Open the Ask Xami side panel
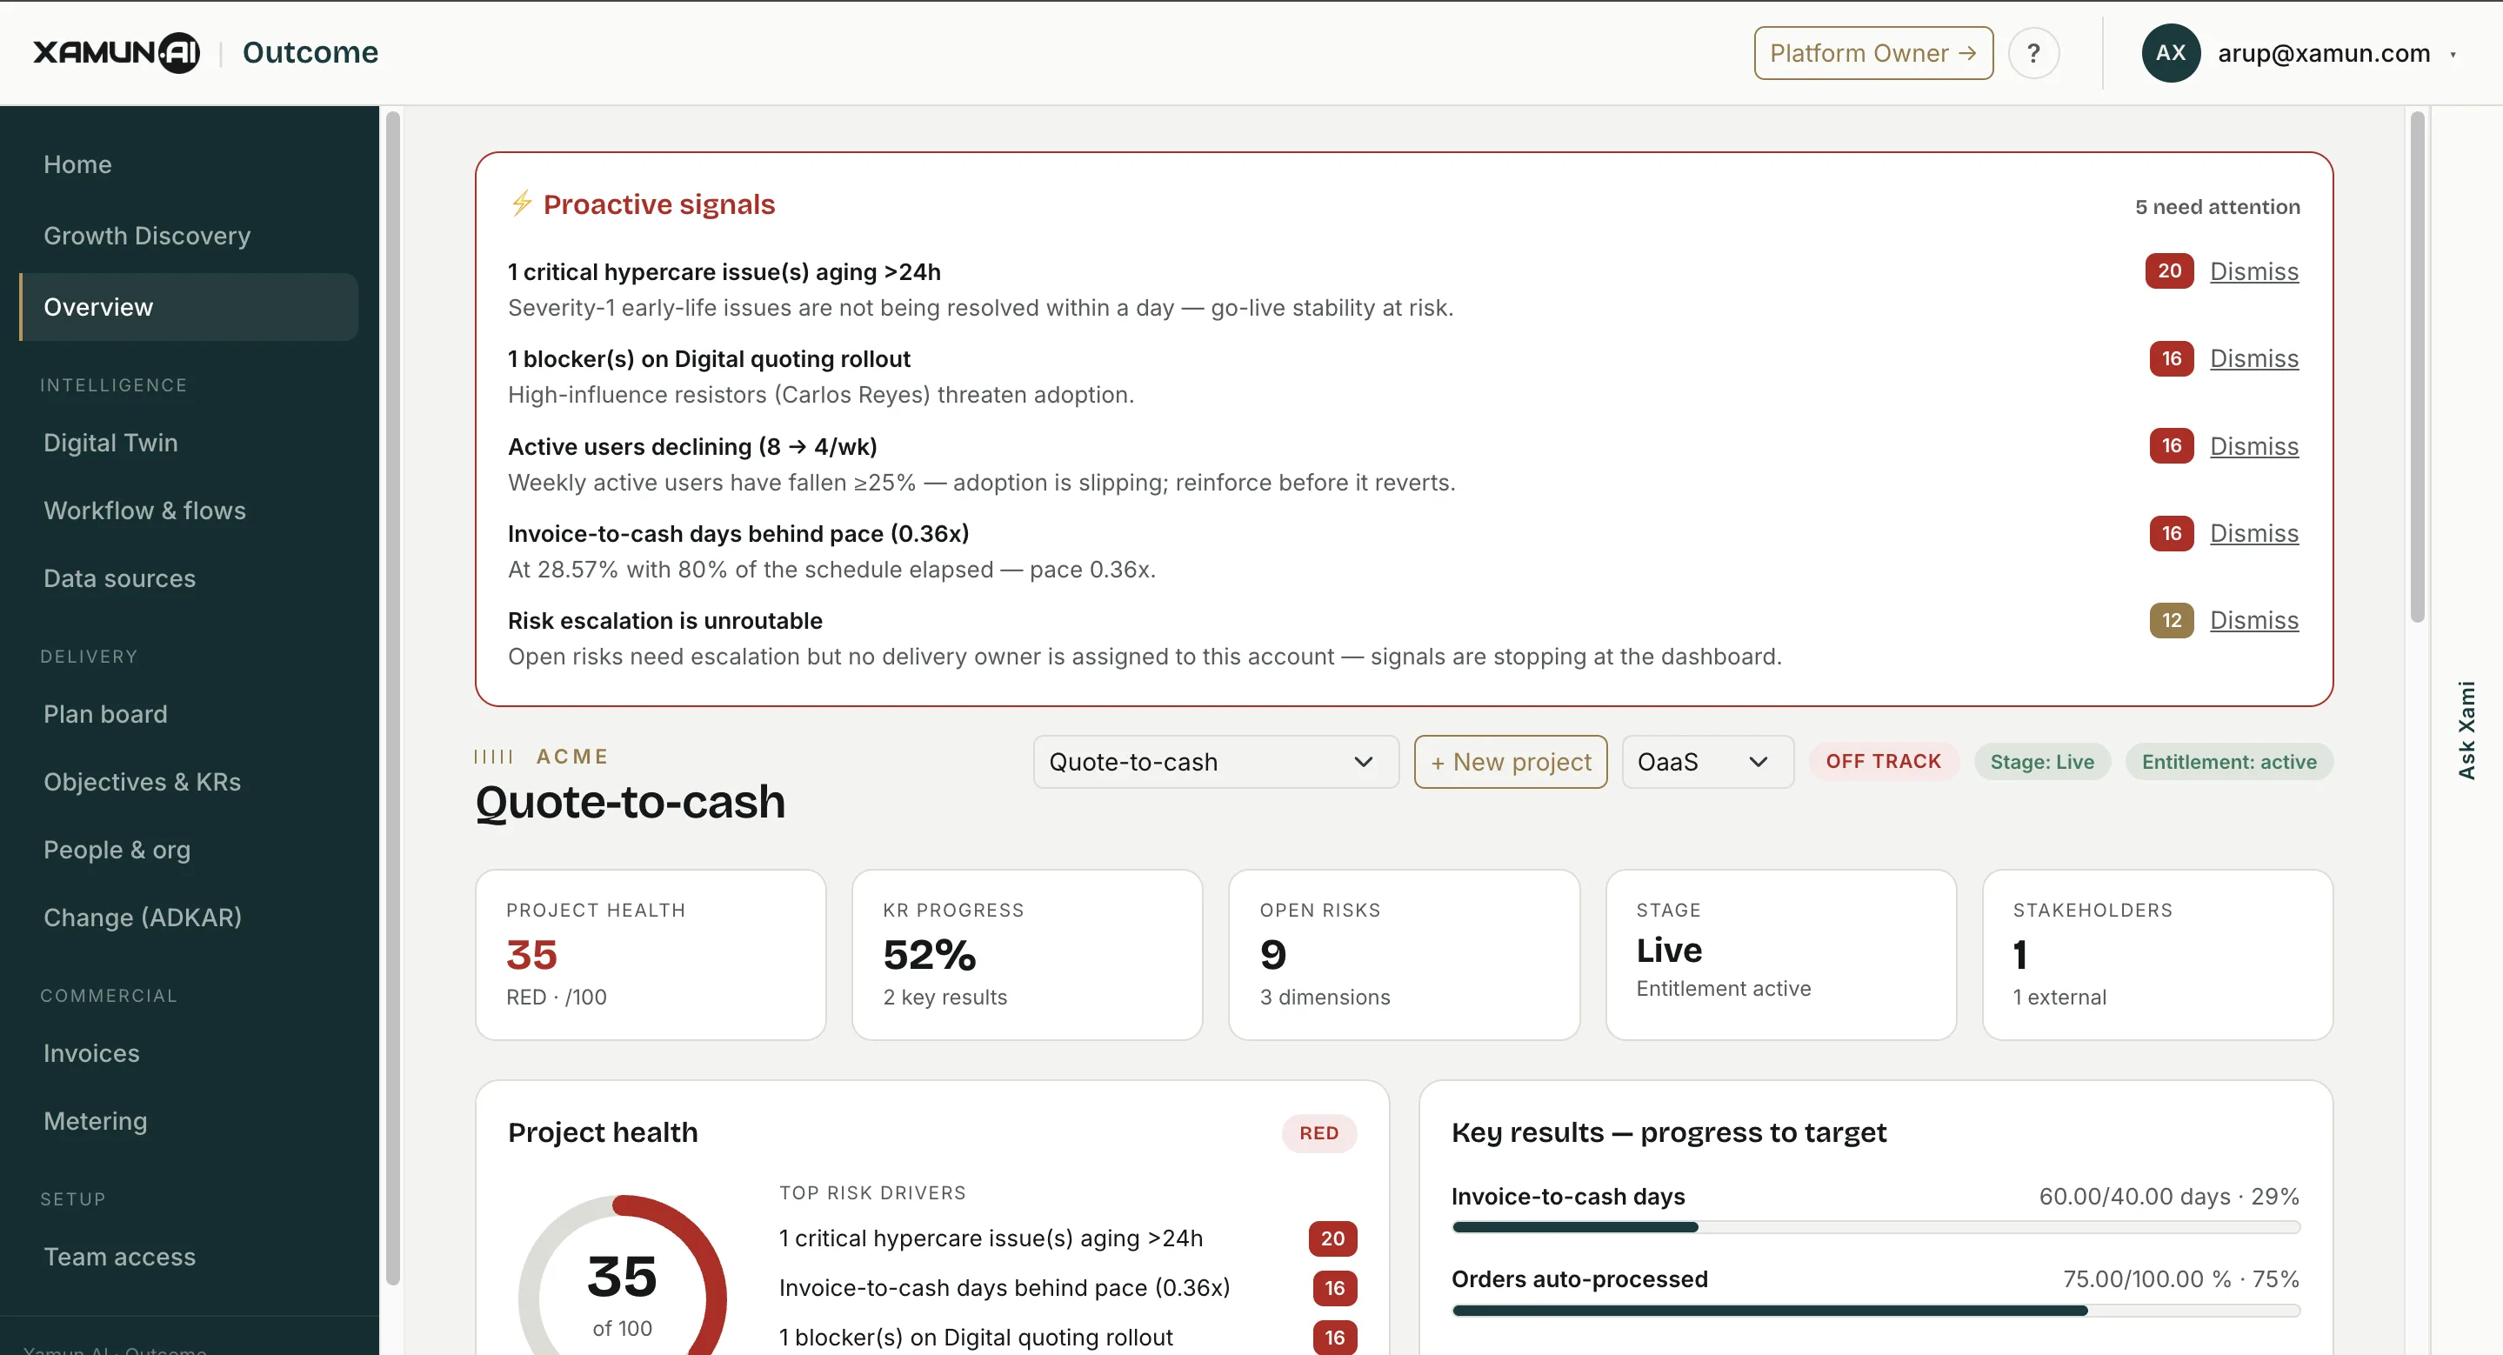The width and height of the screenshot is (2503, 1355). click(2466, 731)
